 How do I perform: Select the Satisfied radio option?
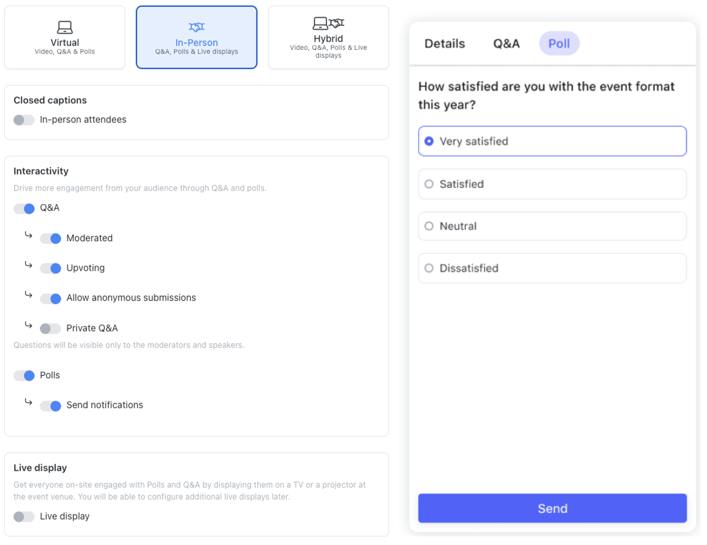pos(552,184)
